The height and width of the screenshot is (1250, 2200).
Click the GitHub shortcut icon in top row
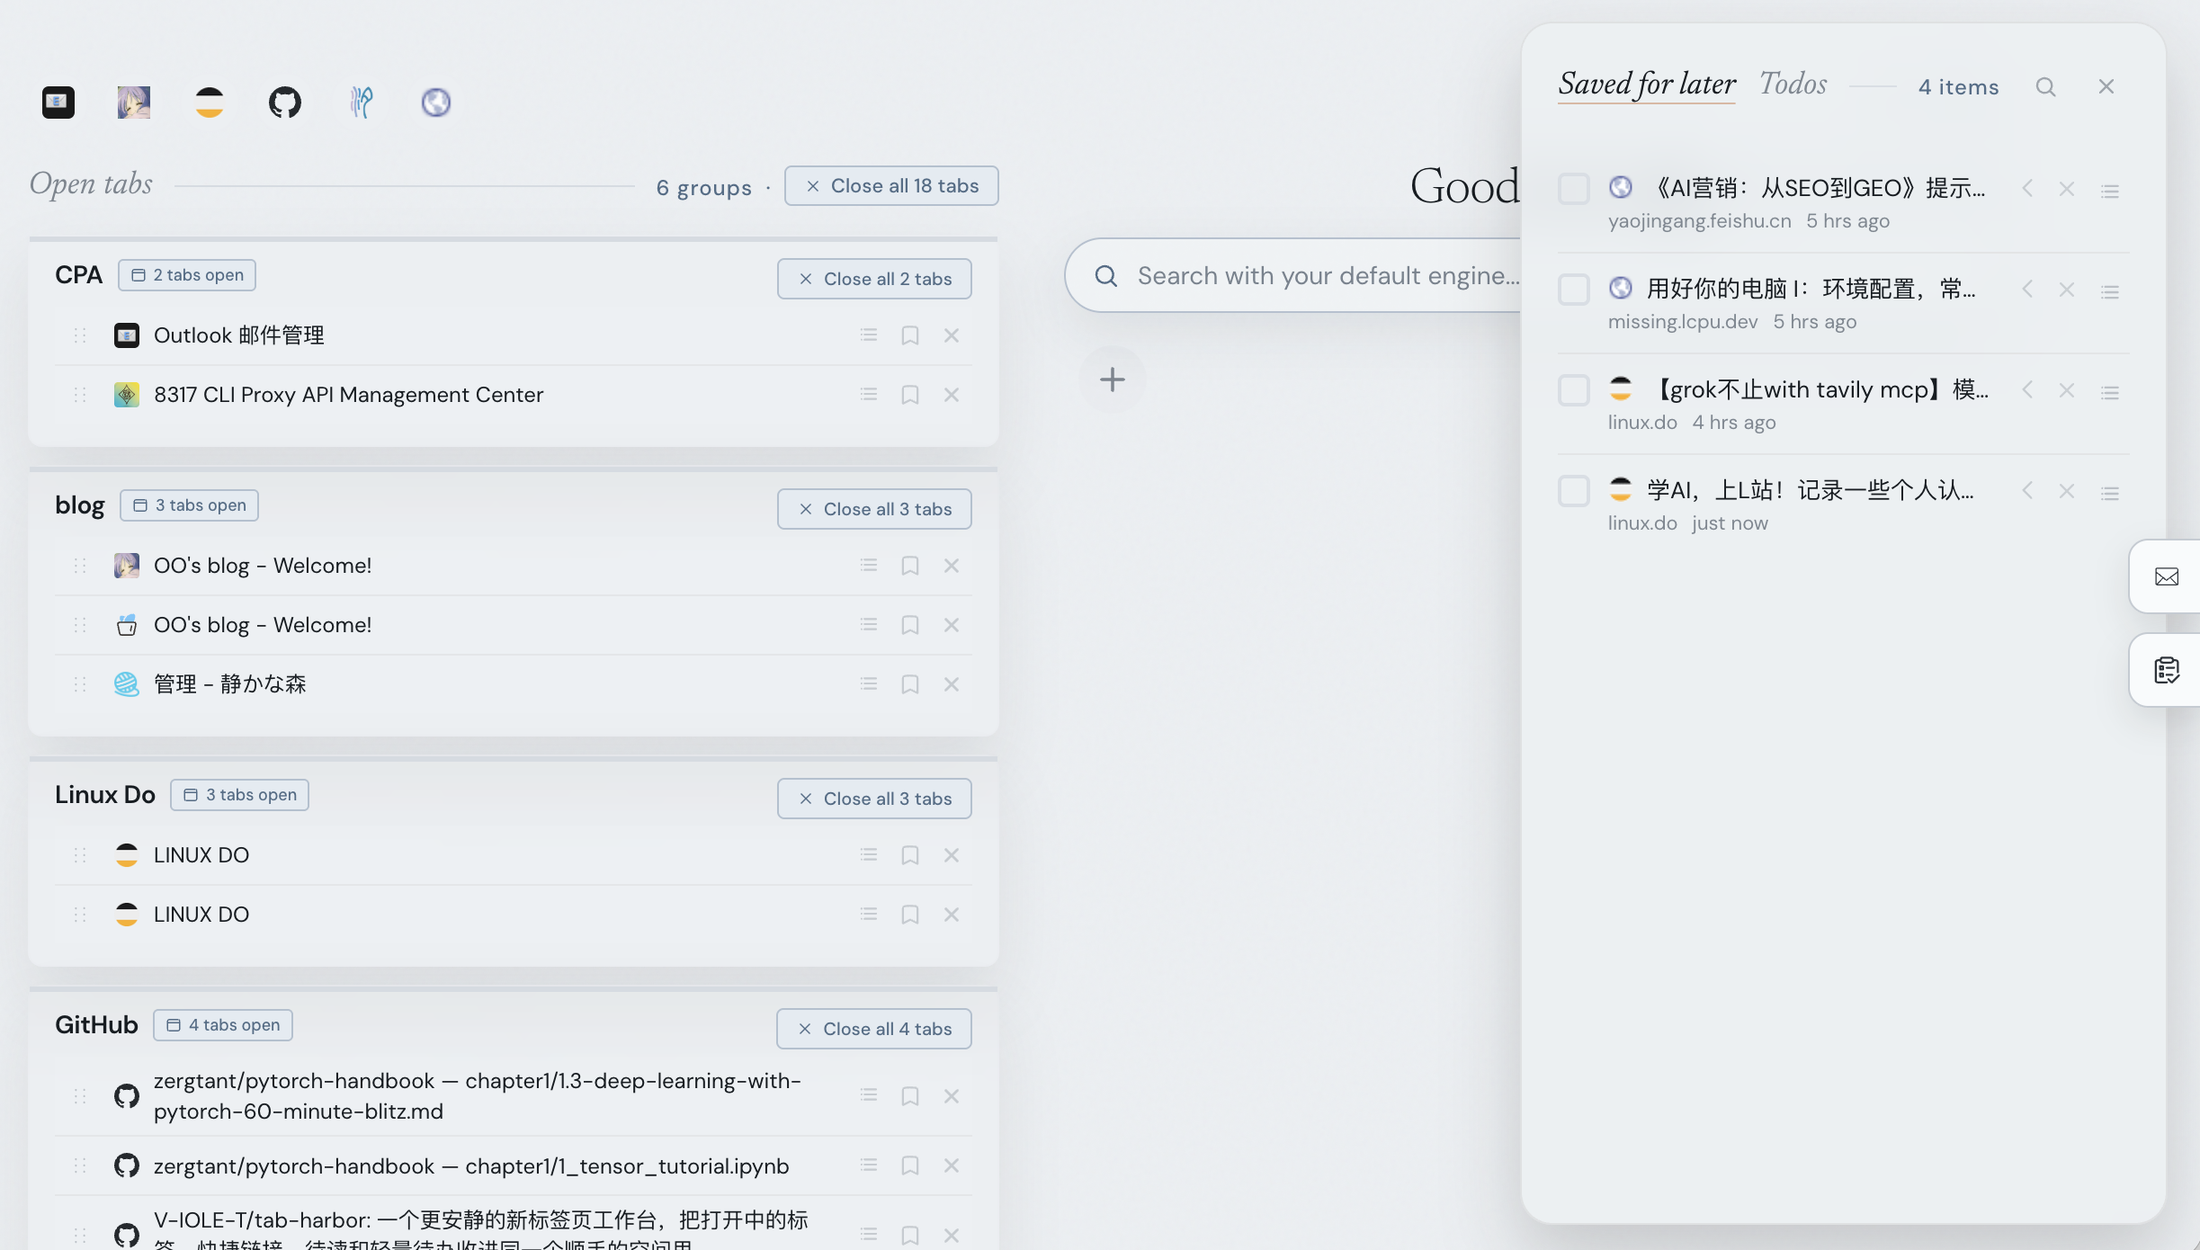(x=285, y=103)
